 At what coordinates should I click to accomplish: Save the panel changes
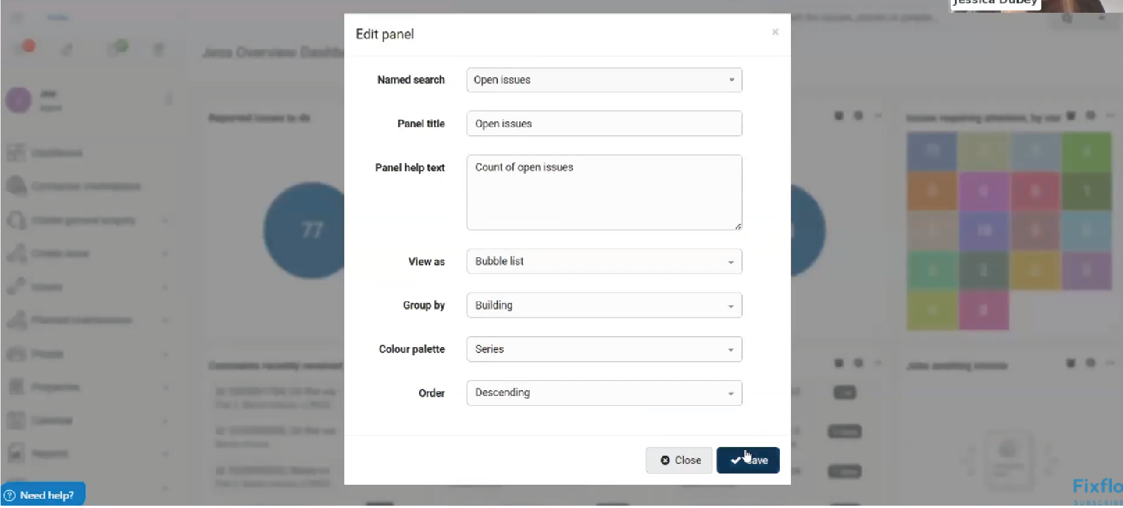pyautogui.click(x=748, y=460)
